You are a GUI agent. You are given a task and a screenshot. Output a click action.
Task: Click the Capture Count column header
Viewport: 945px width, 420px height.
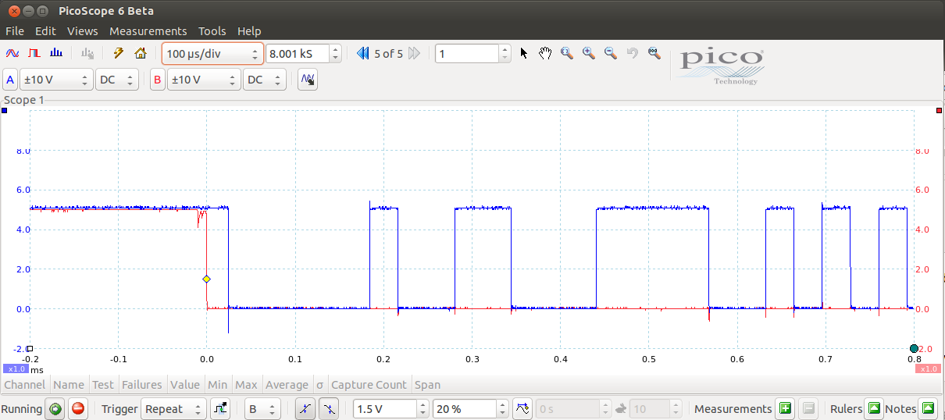[x=369, y=384]
